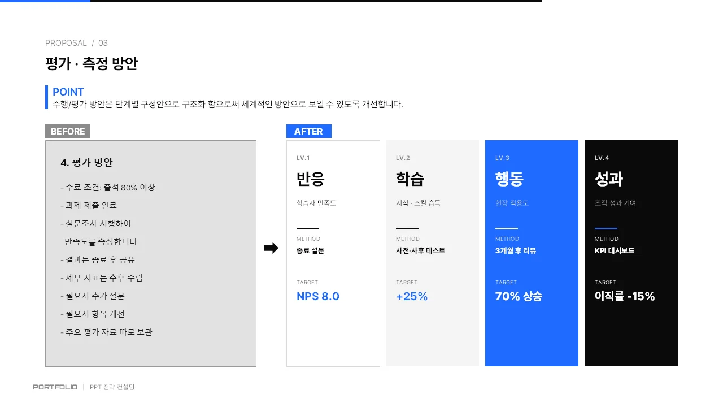
Task: Click the method text KPI 대시보드
Action: 615,250
